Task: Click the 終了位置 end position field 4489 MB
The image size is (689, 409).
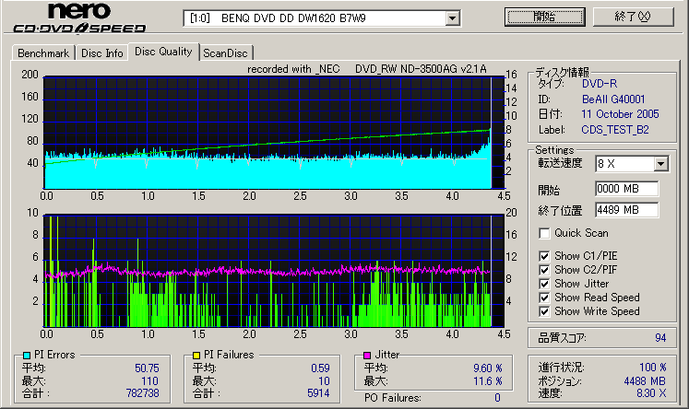Action: point(627,210)
